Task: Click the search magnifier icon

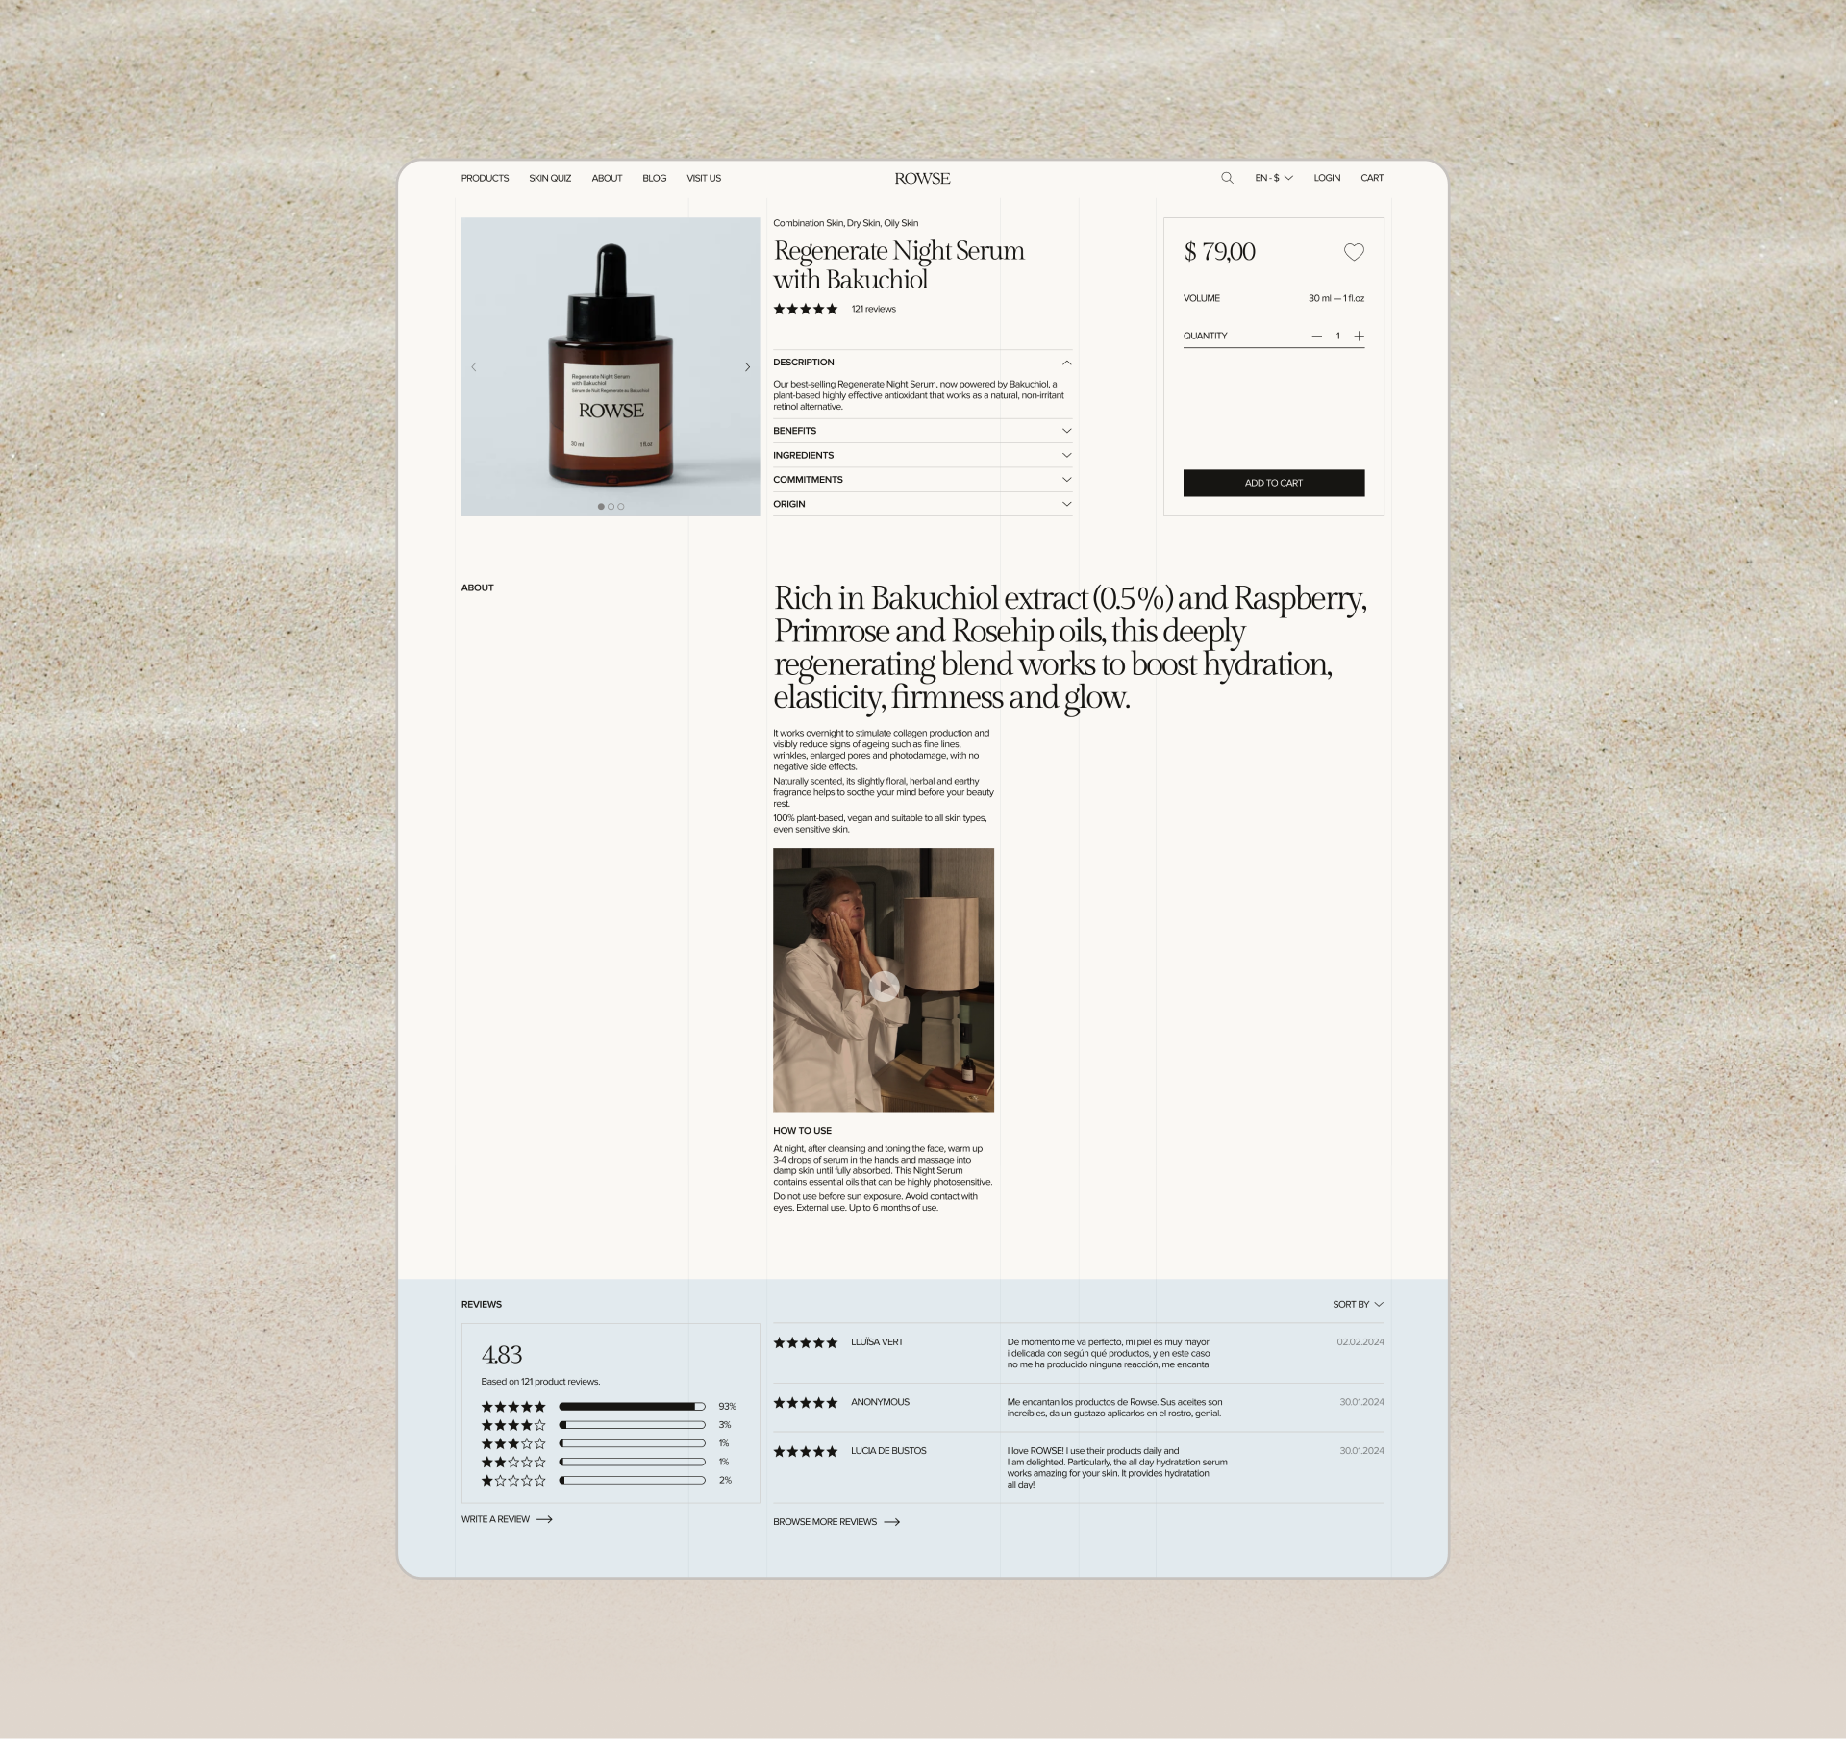Action: (1227, 178)
